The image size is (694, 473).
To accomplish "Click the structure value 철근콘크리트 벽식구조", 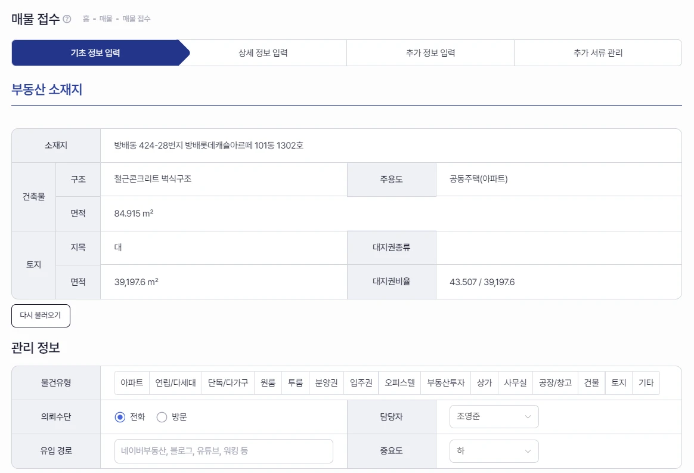I will (153, 178).
